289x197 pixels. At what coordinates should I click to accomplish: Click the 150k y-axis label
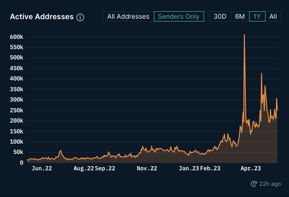(16, 131)
